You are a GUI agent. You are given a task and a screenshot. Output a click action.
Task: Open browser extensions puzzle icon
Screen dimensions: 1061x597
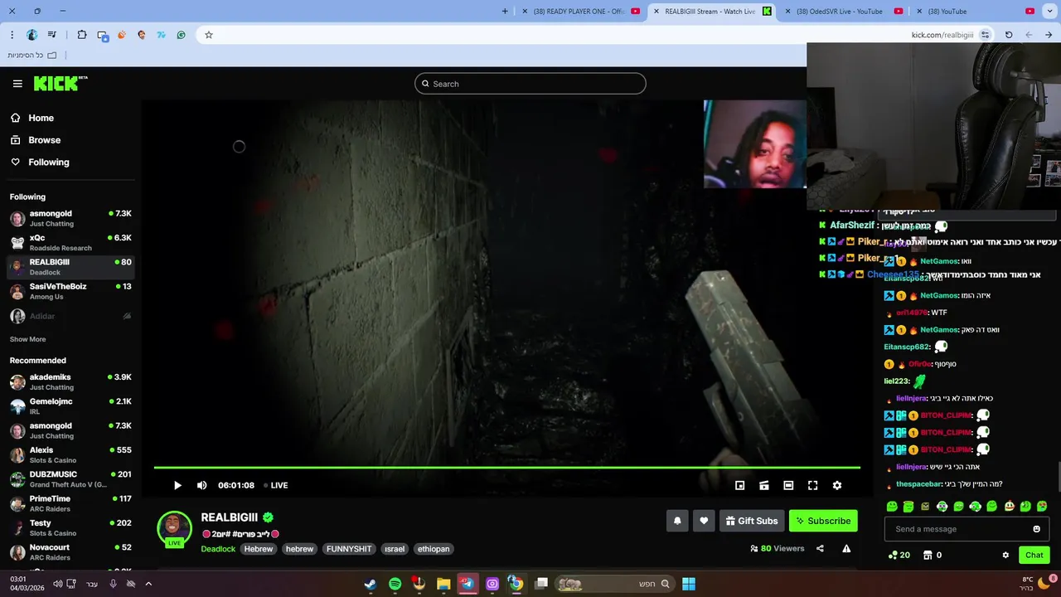[82, 35]
